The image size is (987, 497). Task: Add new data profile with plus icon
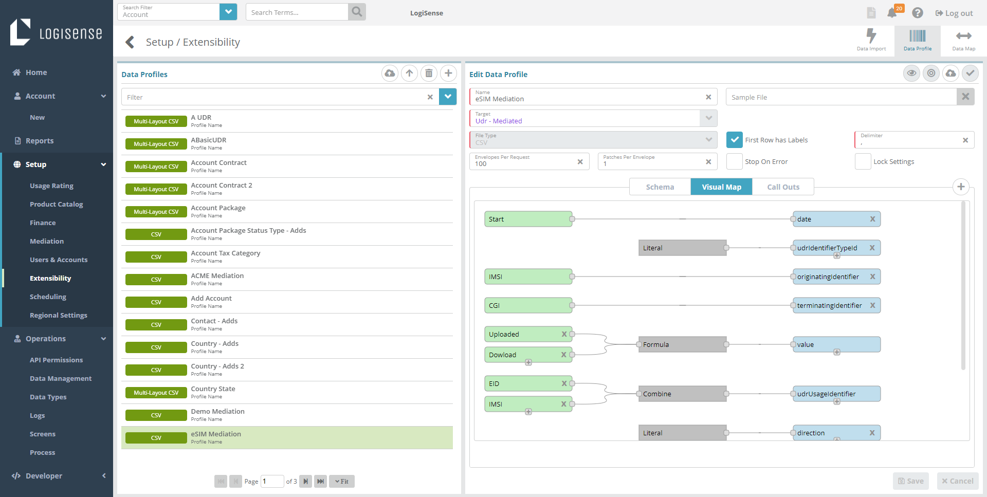(x=448, y=73)
